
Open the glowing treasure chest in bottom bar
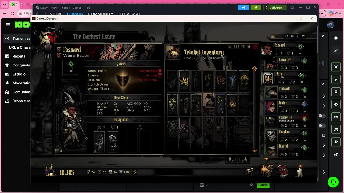267,171
